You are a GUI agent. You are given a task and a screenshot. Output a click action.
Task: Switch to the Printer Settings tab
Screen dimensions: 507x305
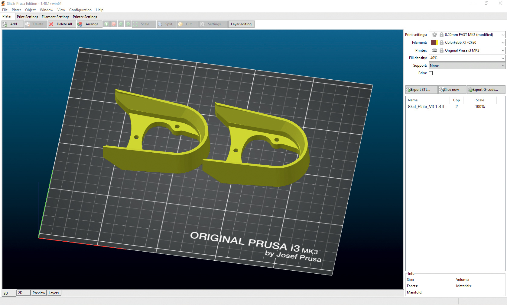[x=85, y=17]
